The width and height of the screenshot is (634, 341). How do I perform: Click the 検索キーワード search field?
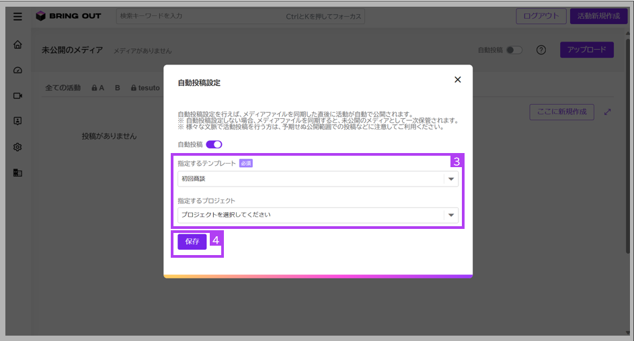tap(240, 17)
